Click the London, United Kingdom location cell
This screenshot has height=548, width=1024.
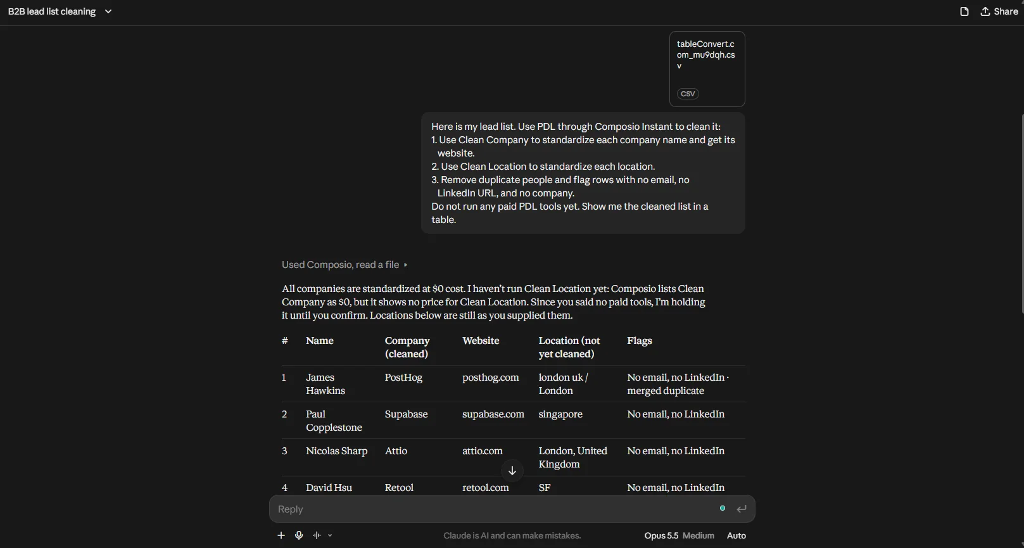click(573, 457)
